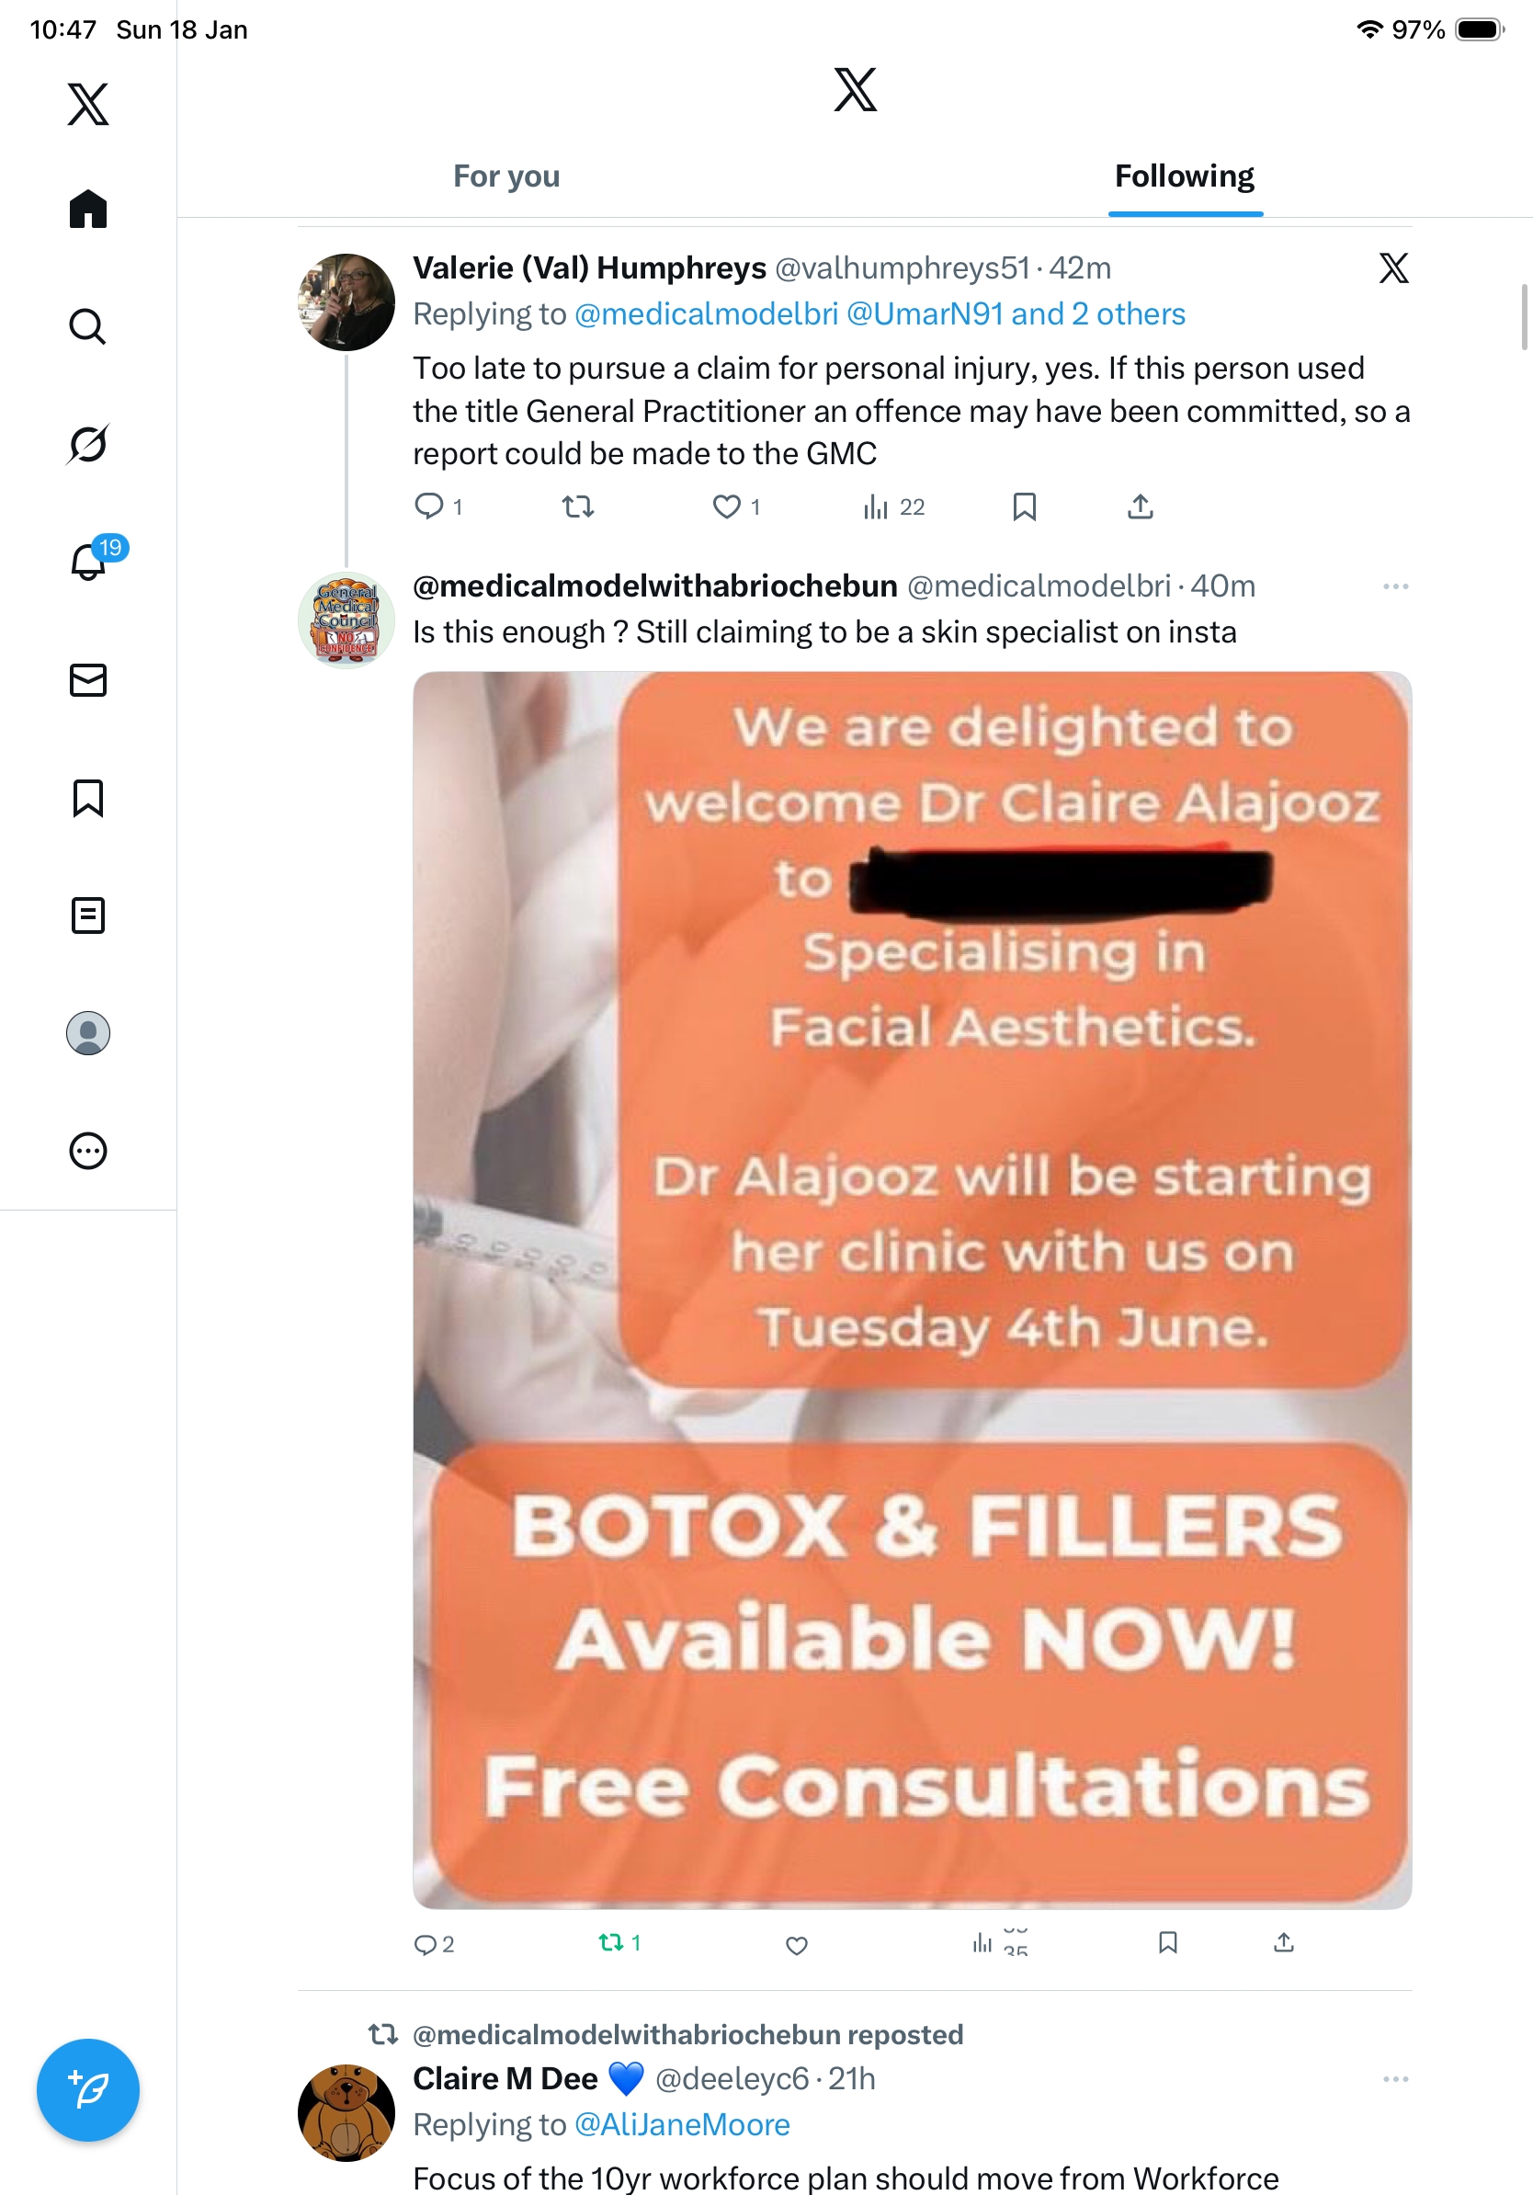Viewport: 1533px width, 2195px height.
Task: Open More options circle in sidebar
Action: [88, 1150]
